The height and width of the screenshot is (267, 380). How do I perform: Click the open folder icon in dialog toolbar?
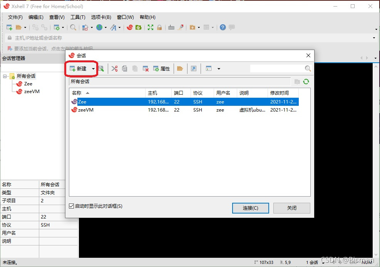tap(180, 68)
